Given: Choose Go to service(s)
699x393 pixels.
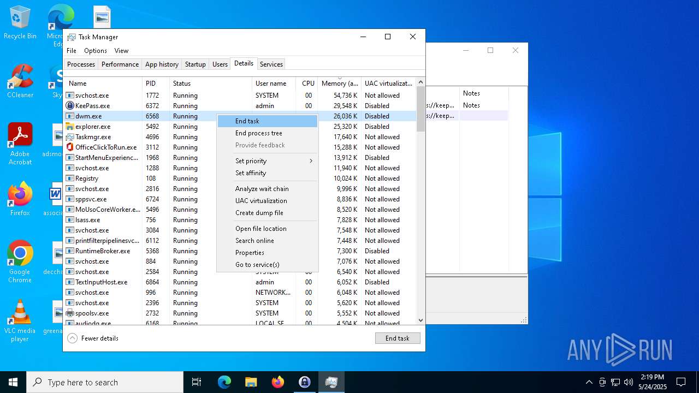Looking at the screenshot, I should point(268,265).
